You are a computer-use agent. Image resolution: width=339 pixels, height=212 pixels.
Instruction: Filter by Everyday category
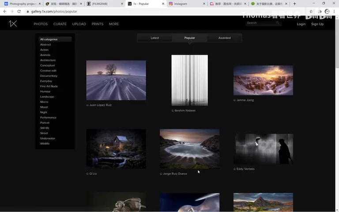(46, 81)
